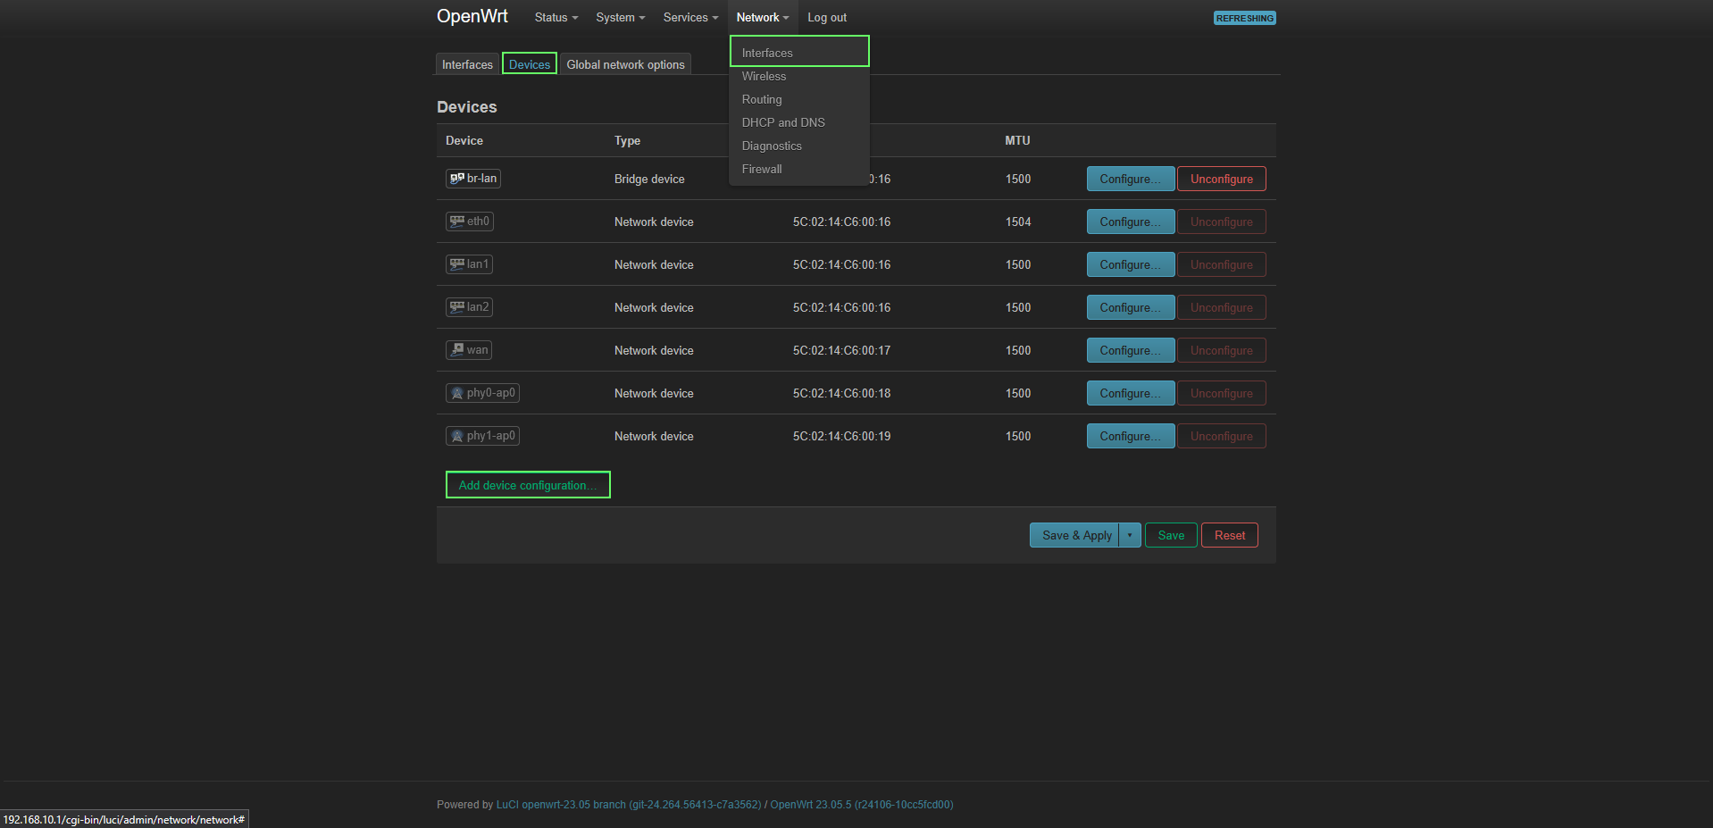Click the OpenWrt logo link
This screenshot has width=1713, height=828.
(x=472, y=16)
